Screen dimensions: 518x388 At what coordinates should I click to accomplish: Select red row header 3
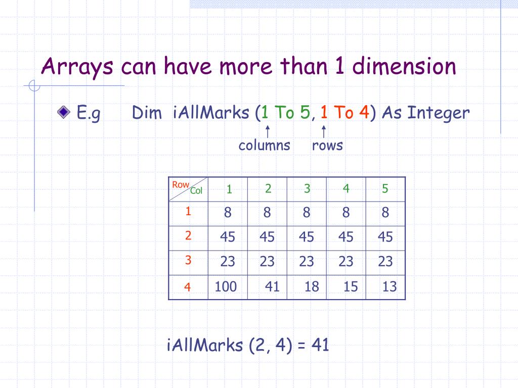pyautogui.click(x=188, y=260)
